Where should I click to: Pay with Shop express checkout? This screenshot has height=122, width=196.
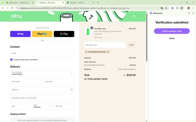click(x=21, y=34)
